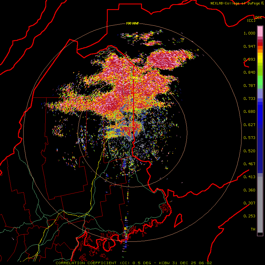The image size is (265, 265).
Task: Click the 0.947 scale value
Action: 249,46
